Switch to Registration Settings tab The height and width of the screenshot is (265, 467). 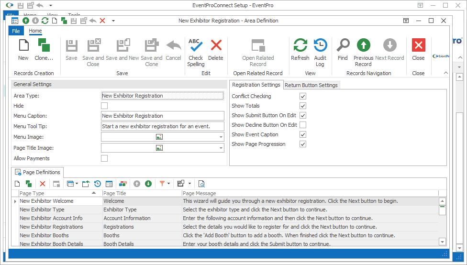pyautogui.click(x=256, y=85)
